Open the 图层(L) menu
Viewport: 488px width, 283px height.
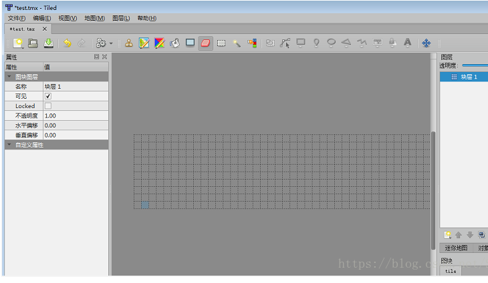[x=121, y=18]
